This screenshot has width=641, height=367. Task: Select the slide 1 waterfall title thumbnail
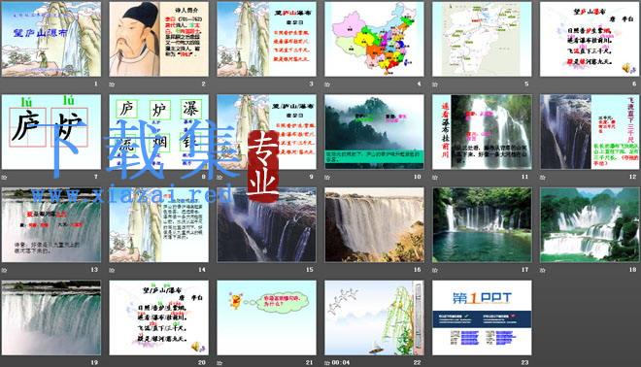[51, 39]
